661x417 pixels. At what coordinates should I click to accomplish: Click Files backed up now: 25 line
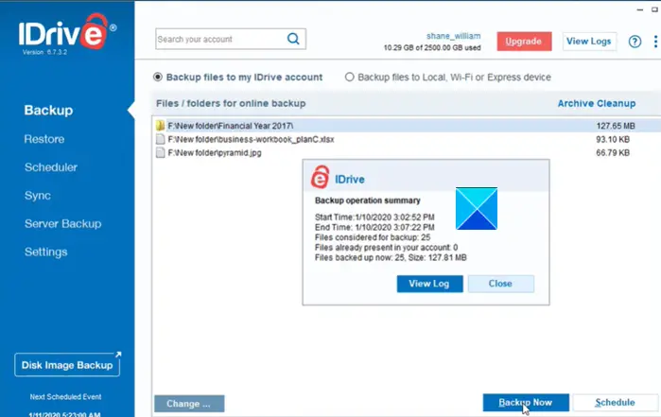pyautogui.click(x=391, y=257)
